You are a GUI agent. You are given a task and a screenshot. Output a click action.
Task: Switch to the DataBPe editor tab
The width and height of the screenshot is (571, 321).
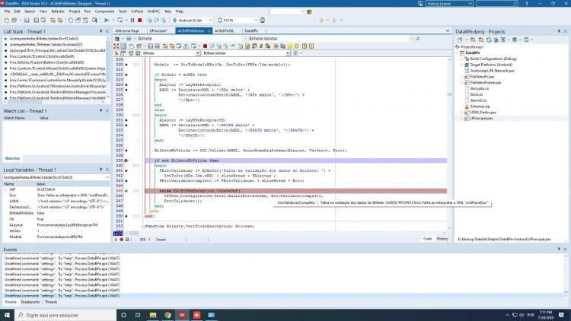tap(251, 31)
